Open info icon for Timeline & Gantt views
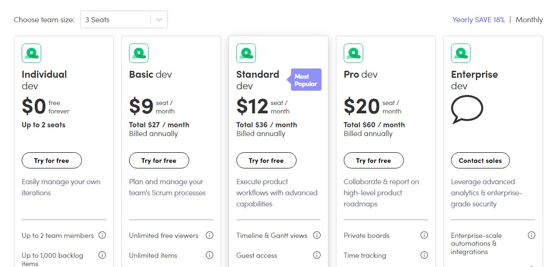This screenshot has width=551, height=267. coord(317,235)
